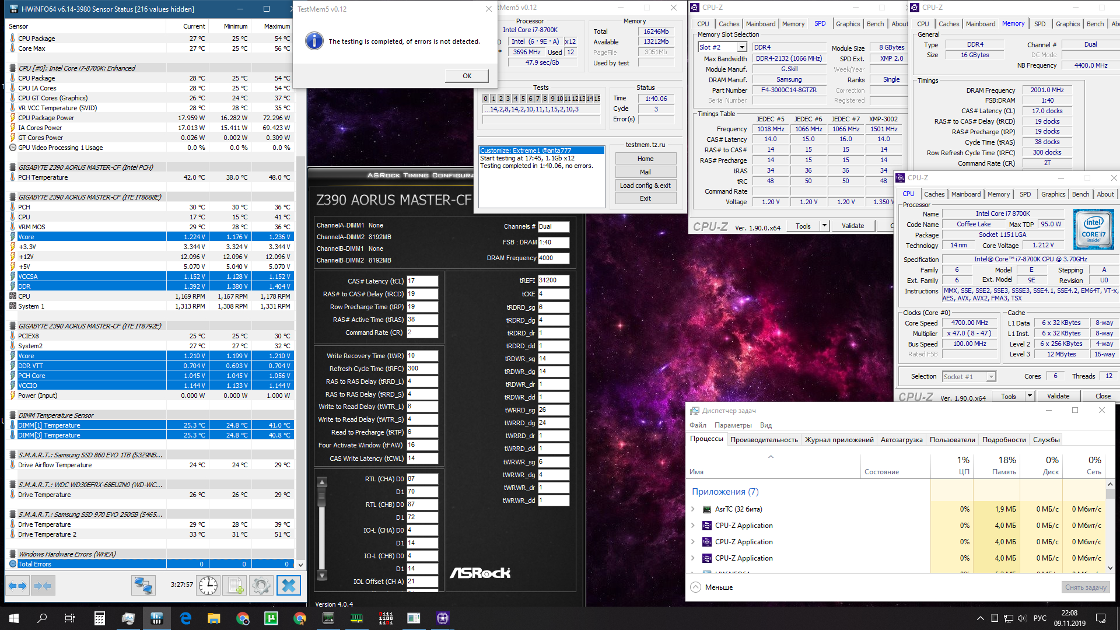Open HWiNFO network remote monitoring icon
Image resolution: width=1120 pixels, height=630 pixels.
[x=143, y=585]
